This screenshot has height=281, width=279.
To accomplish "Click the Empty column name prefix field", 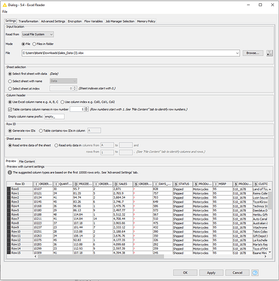I will [55, 116].
